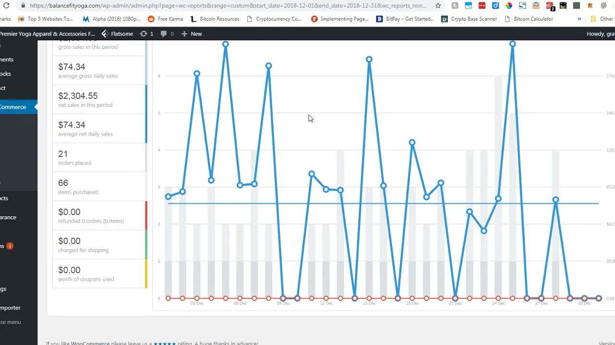Click the Flatsome logo icon in admin bar

tap(104, 34)
